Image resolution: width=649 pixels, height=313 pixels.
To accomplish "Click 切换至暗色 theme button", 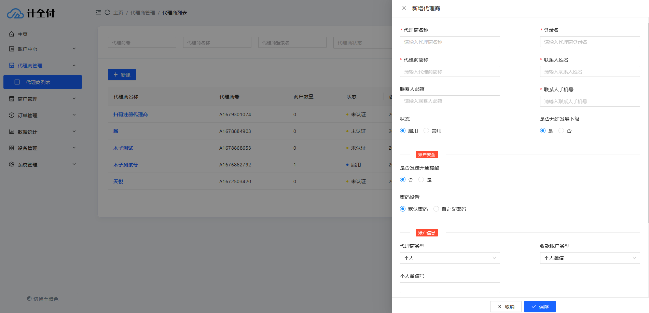I will click(42, 299).
